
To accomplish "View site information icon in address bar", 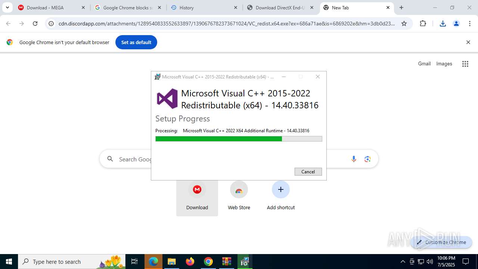I will click(52, 24).
